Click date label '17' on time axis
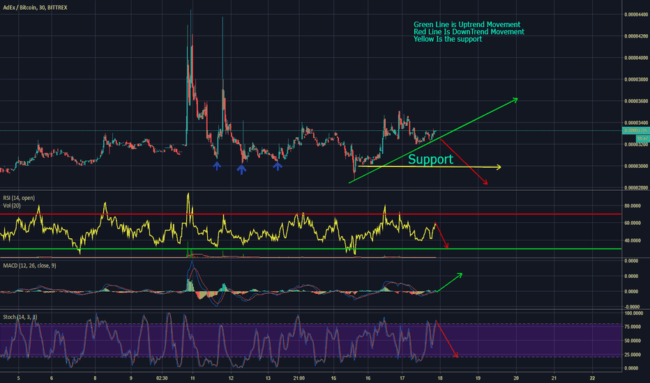650x383 pixels. (402, 378)
